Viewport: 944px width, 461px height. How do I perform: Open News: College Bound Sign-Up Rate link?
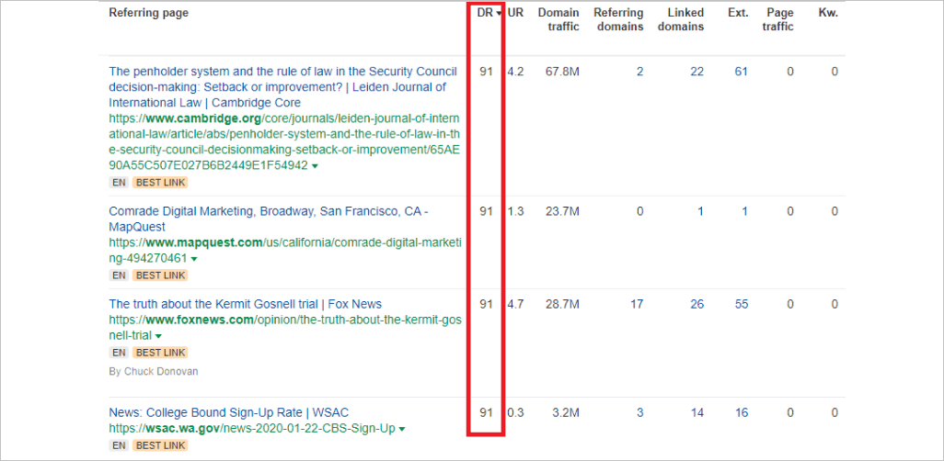click(x=229, y=413)
